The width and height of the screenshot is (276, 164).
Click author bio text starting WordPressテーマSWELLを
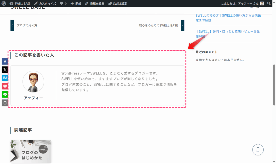click(x=119, y=82)
